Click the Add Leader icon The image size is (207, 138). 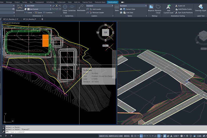[91, 9]
